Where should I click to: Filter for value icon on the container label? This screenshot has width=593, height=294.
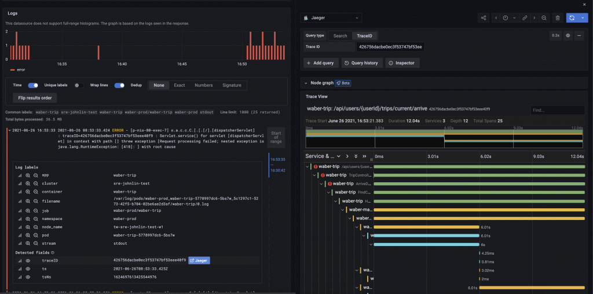28,192
